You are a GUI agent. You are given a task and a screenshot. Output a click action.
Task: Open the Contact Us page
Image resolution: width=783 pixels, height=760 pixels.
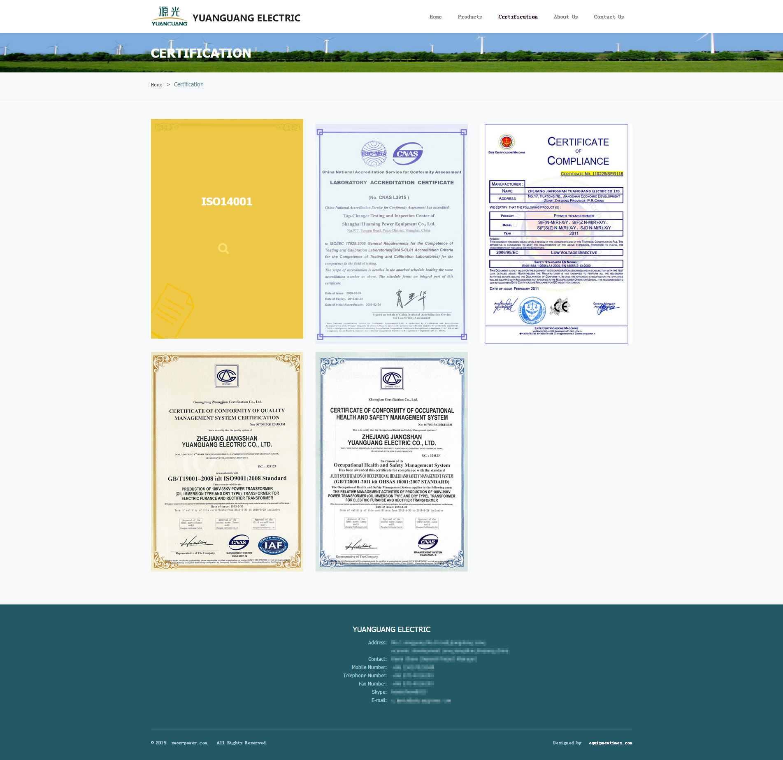609,17
